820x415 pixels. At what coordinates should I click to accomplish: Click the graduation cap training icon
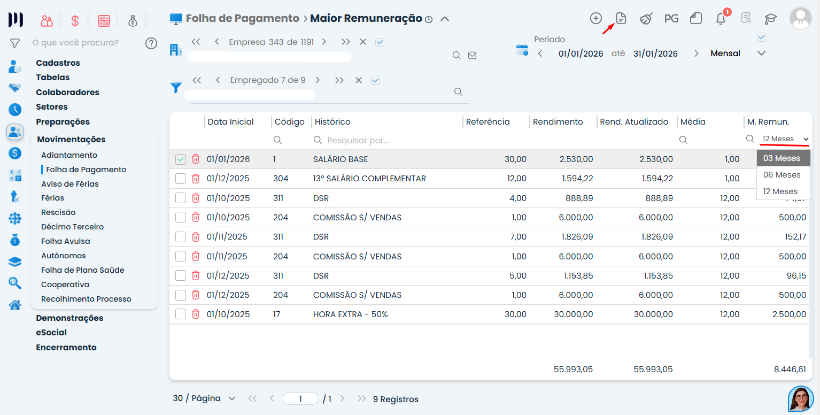point(770,18)
